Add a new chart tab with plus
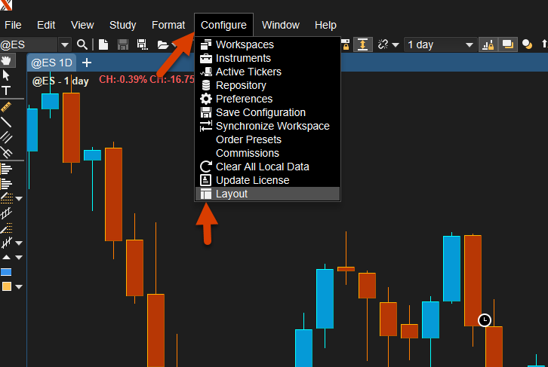Image resolution: width=548 pixels, height=367 pixels. tap(87, 62)
